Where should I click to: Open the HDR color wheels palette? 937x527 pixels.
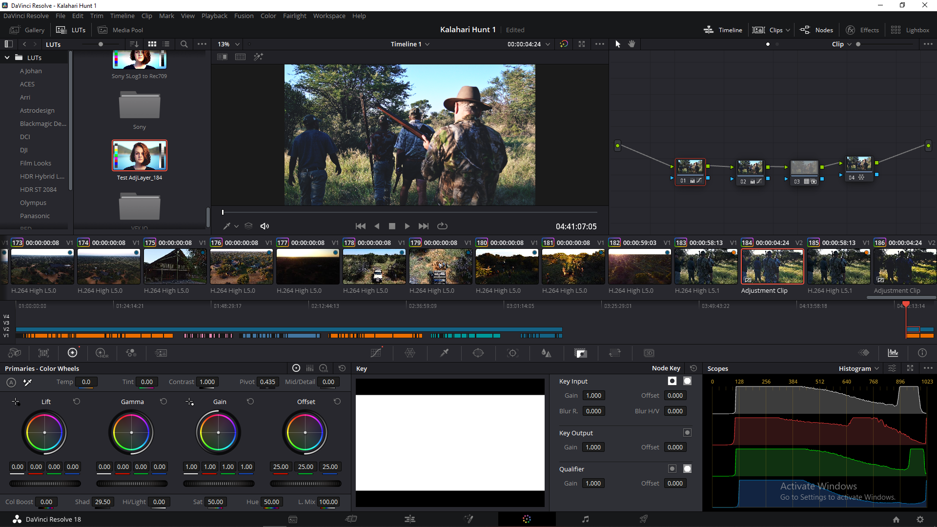tap(102, 353)
